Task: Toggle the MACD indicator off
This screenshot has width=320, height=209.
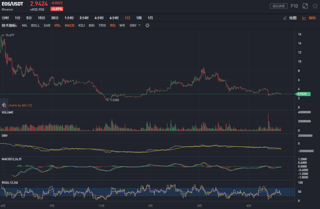Action: 69,25
